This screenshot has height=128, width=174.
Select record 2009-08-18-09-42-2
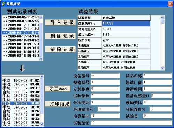pos(21,52)
